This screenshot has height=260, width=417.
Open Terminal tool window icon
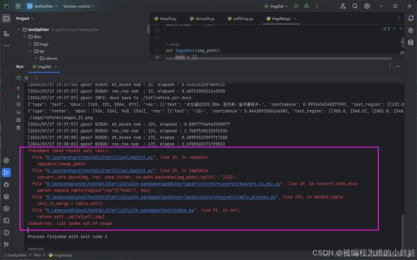coord(6,220)
